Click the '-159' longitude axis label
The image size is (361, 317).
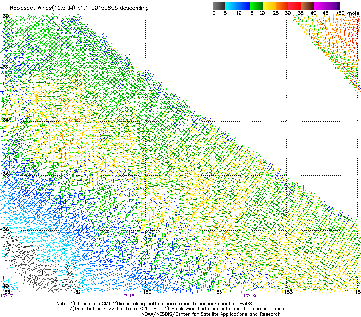coord(146,292)
